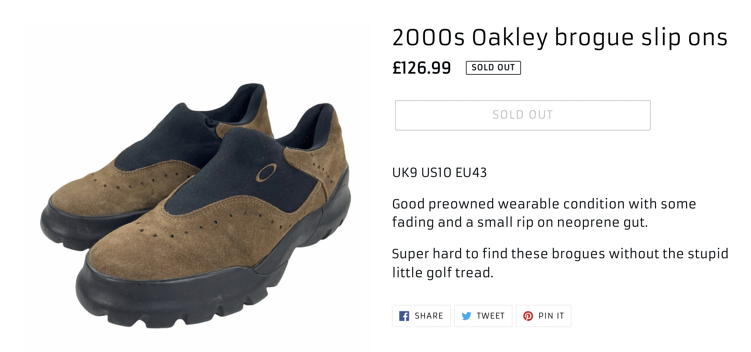Click the product title heading
Image resolution: width=751 pixels, height=352 pixels.
[560, 37]
